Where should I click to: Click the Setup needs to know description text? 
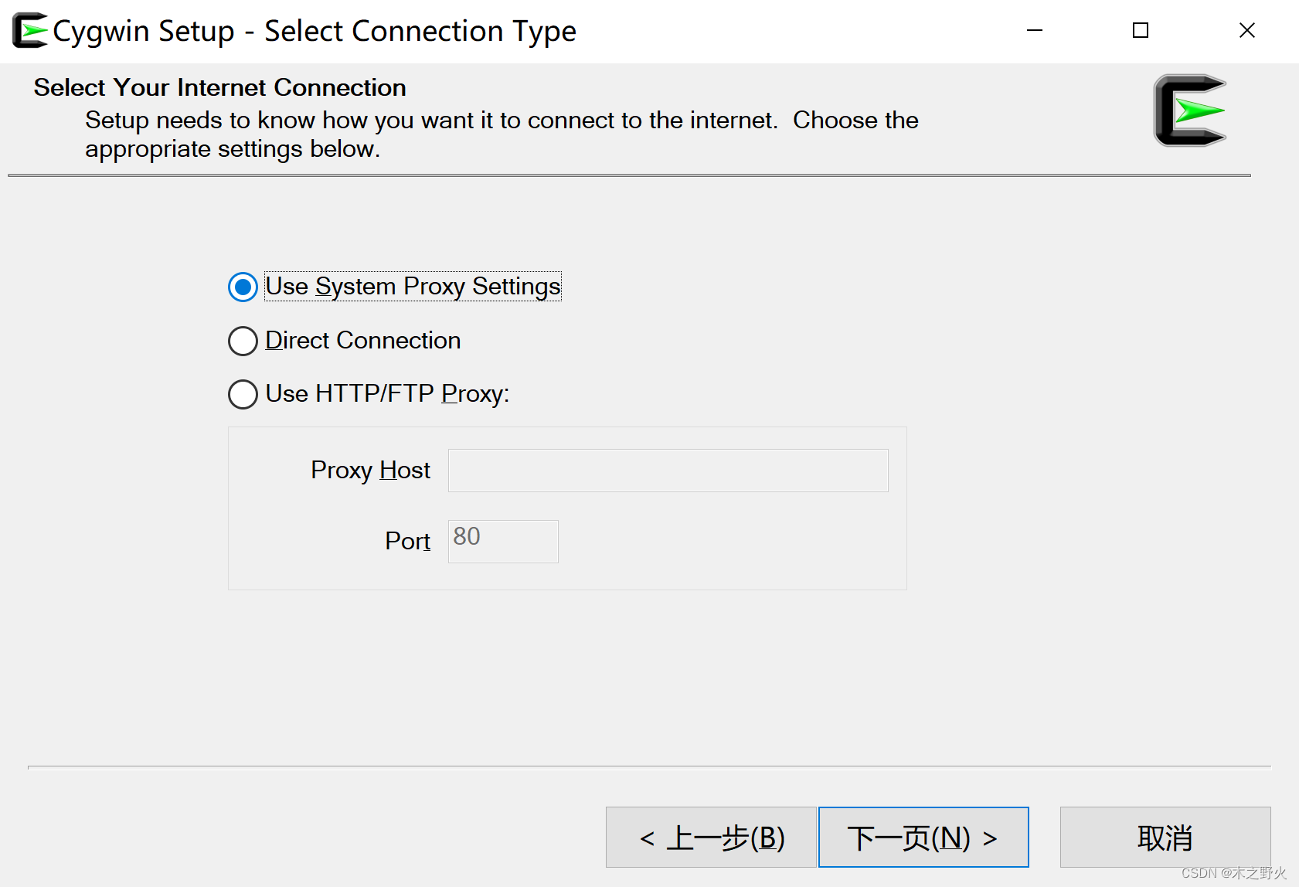(502, 134)
